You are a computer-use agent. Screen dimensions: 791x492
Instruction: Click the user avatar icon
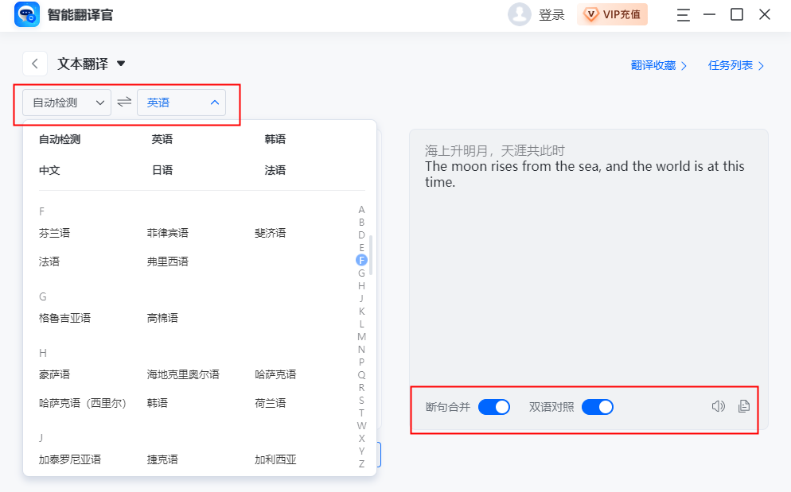coord(520,14)
